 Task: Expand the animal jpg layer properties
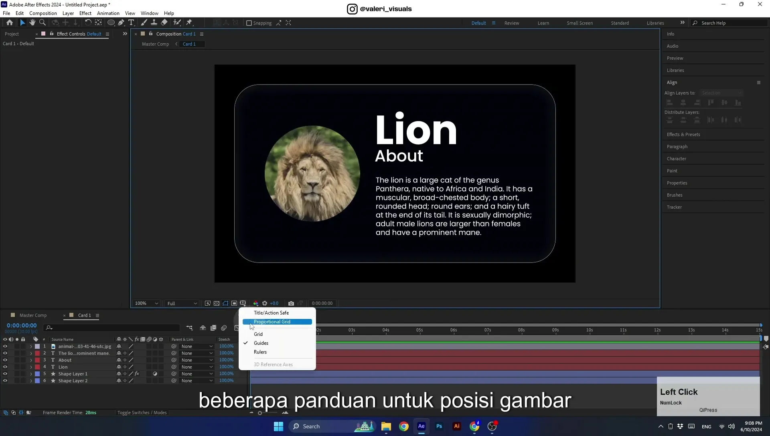pos(31,347)
